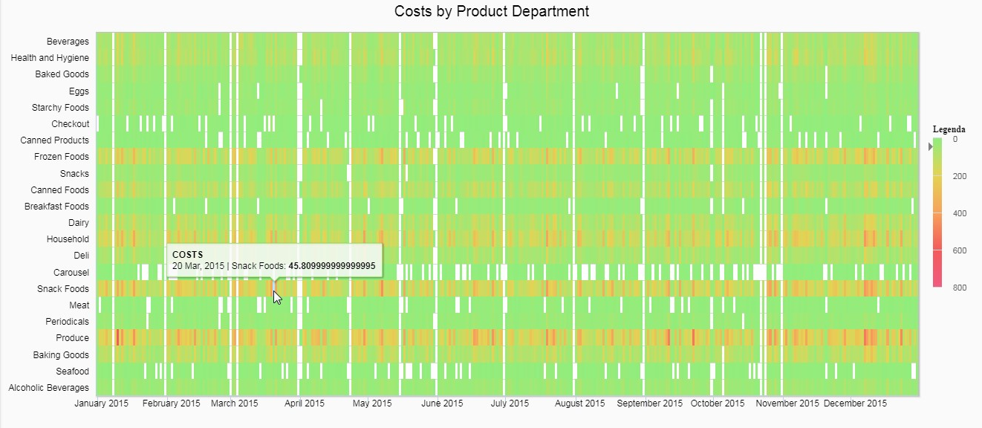Click the April 2015 axis label

[x=305, y=403]
